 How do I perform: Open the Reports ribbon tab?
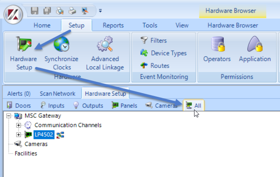pos(113,25)
